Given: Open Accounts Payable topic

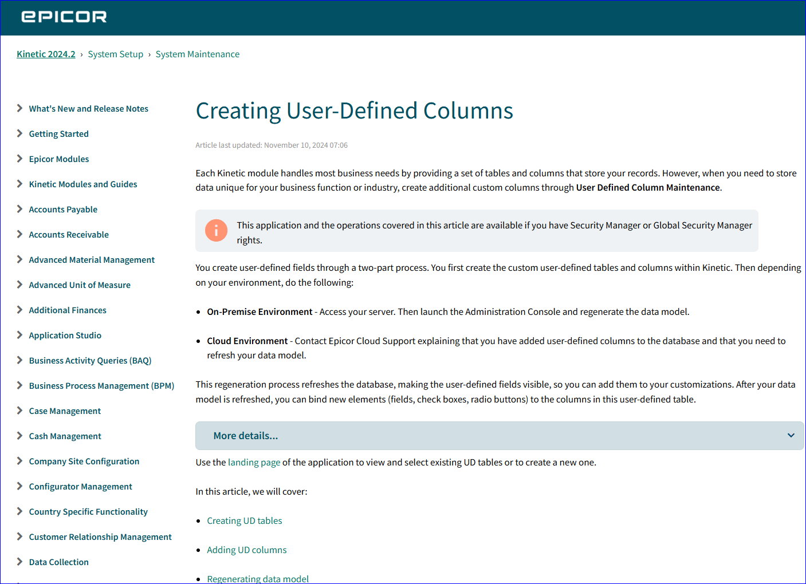Looking at the screenshot, I should point(63,210).
